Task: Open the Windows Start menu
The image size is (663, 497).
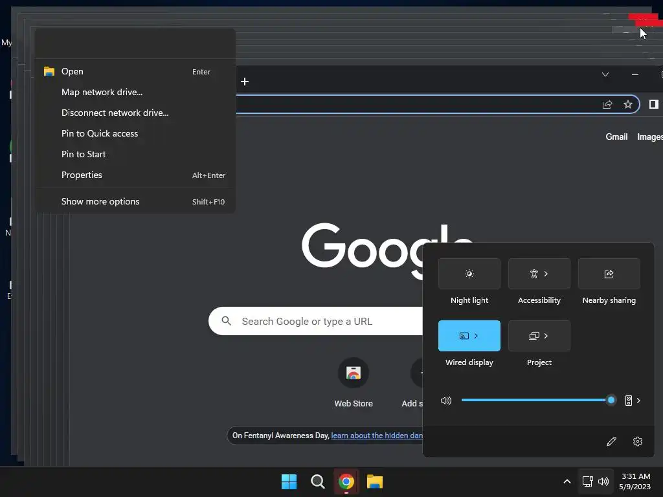Action: (289, 481)
